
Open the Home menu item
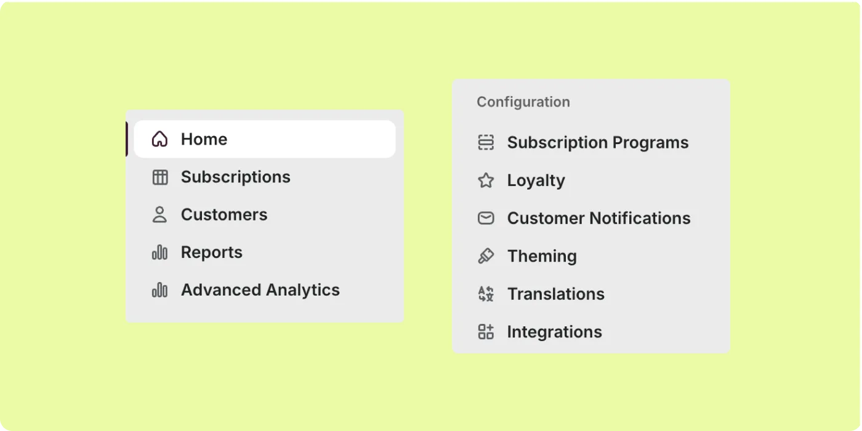point(265,139)
